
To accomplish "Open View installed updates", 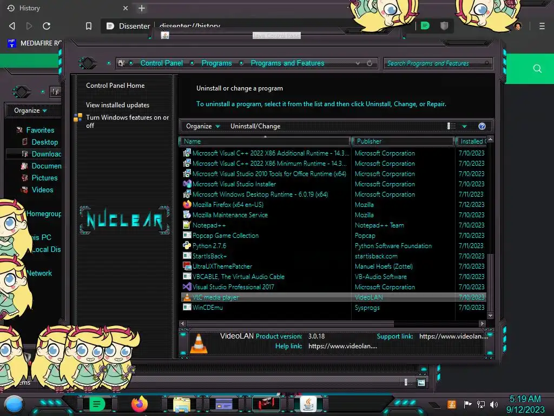I will tap(117, 105).
